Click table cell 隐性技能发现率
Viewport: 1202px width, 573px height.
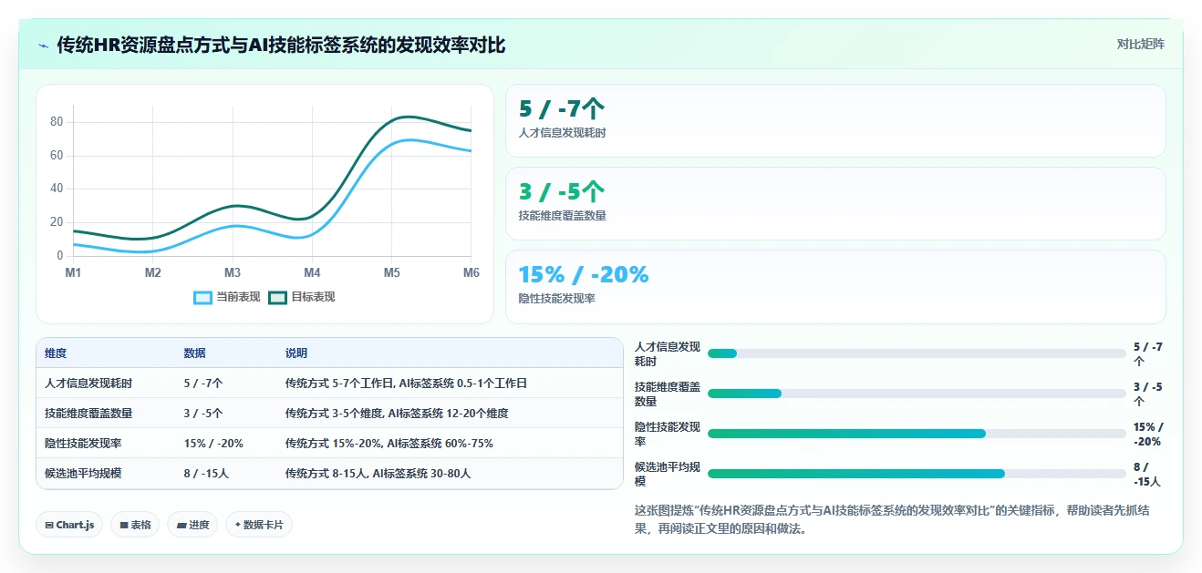coord(83,444)
